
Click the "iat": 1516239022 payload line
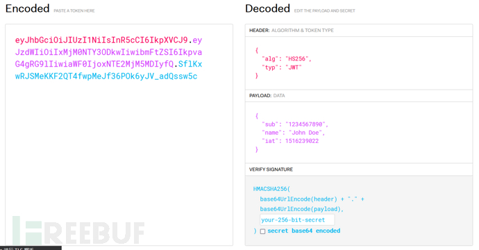click(290, 141)
